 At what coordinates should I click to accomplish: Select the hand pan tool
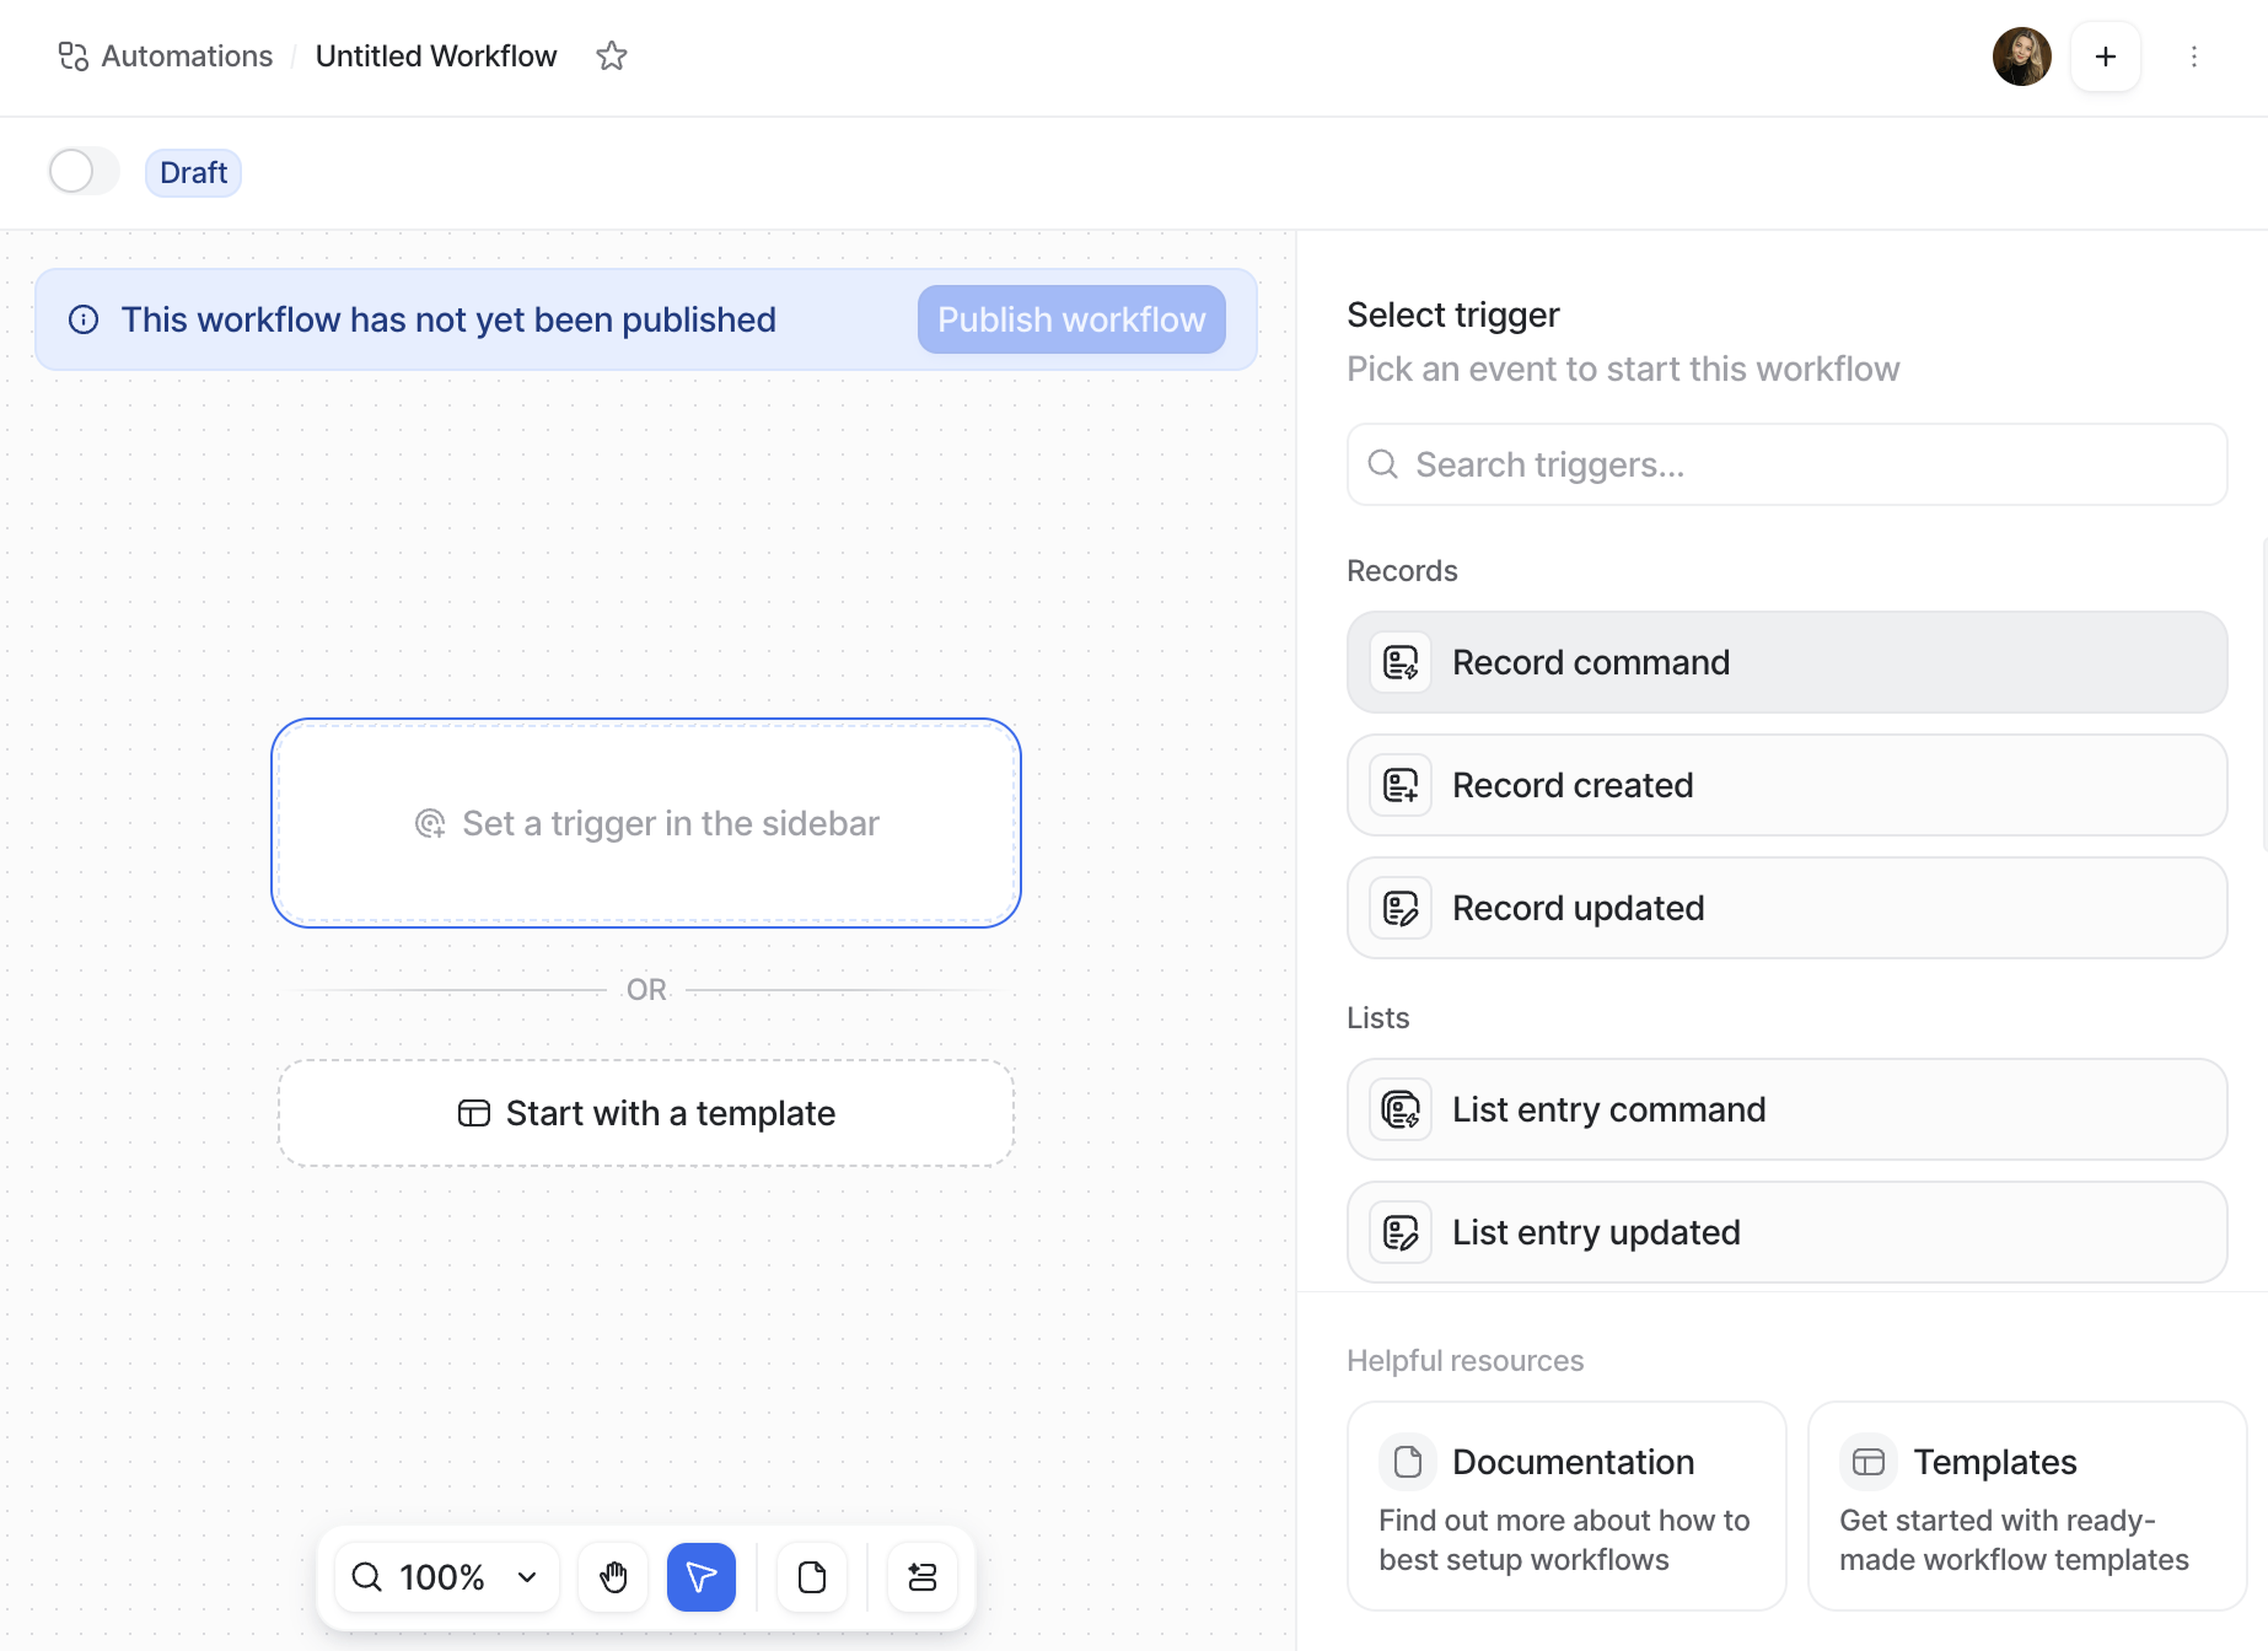(x=612, y=1577)
